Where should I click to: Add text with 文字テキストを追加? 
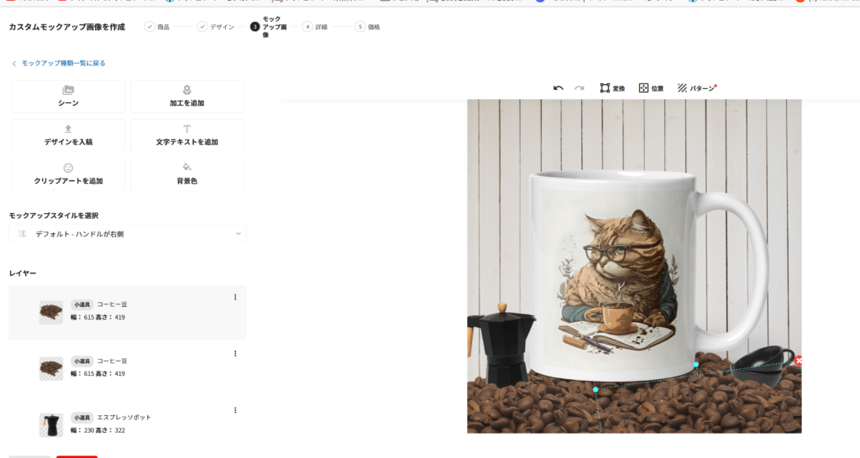pyautogui.click(x=186, y=135)
